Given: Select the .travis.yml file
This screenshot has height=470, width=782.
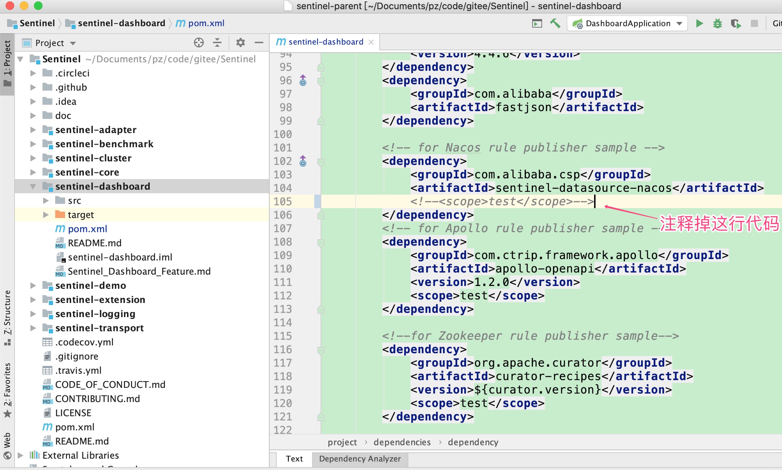Looking at the screenshot, I should pyautogui.click(x=78, y=371).
